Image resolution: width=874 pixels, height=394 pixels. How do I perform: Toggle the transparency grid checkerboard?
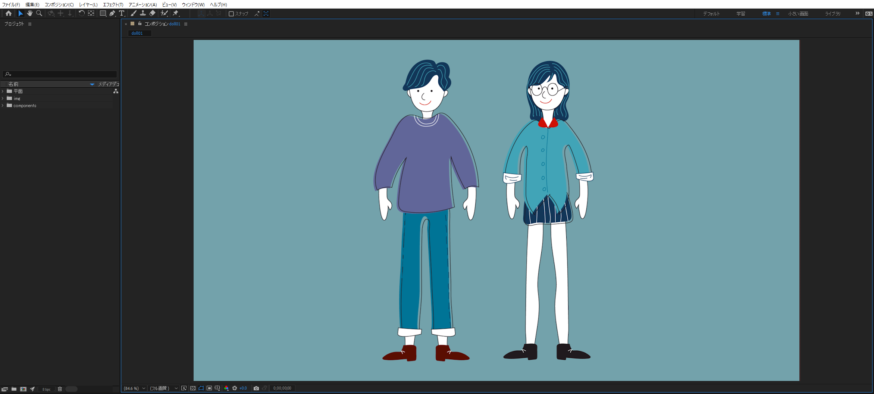point(192,388)
